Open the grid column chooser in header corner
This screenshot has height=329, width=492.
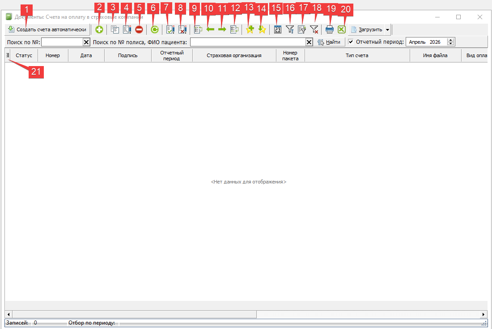point(8,55)
